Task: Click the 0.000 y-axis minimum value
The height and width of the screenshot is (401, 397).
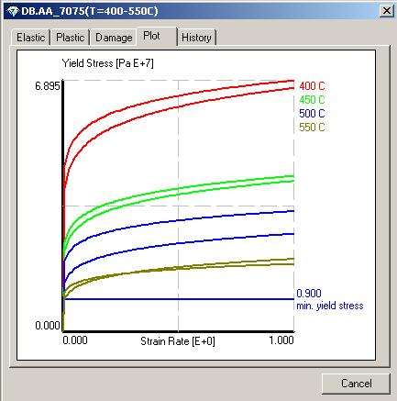Action: 48,326
